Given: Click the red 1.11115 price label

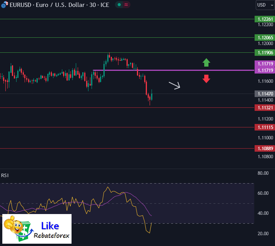Looking at the screenshot, I should pyautogui.click(x=265, y=127).
